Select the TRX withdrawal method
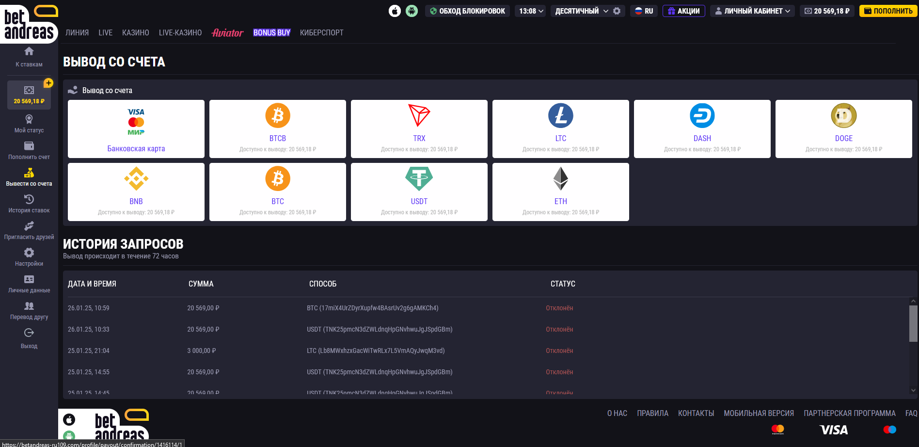 coord(419,129)
